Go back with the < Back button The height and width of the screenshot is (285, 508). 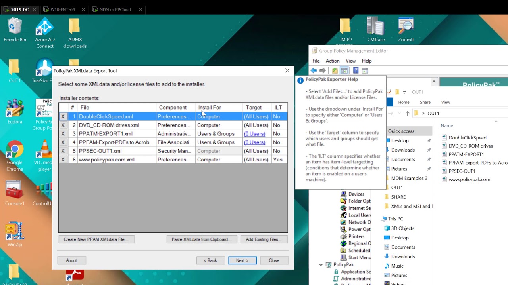point(211,260)
